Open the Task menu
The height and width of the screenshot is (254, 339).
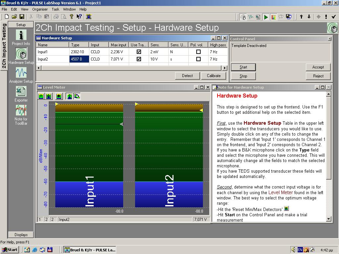pos(55,9)
